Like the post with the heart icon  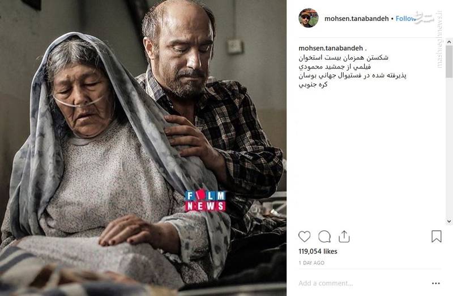click(x=304, y=237)
